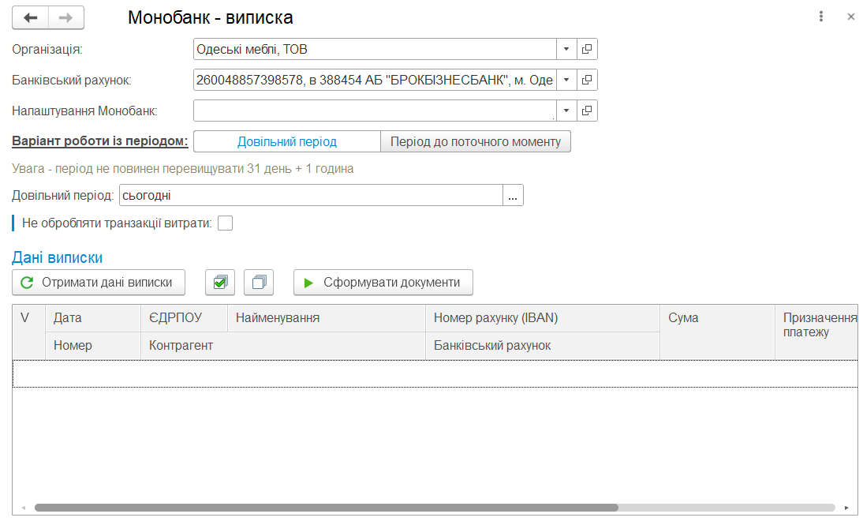The image size is (863, 525).
Task: Select the Довільний період option
Action: [x=287, y=142]
